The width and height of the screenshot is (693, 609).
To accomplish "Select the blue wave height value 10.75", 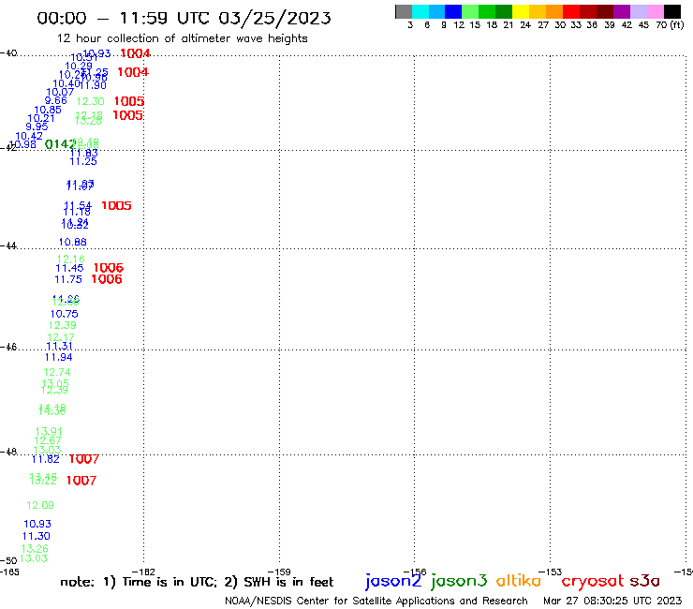I will pyautogui.click(x=64, y=314).
